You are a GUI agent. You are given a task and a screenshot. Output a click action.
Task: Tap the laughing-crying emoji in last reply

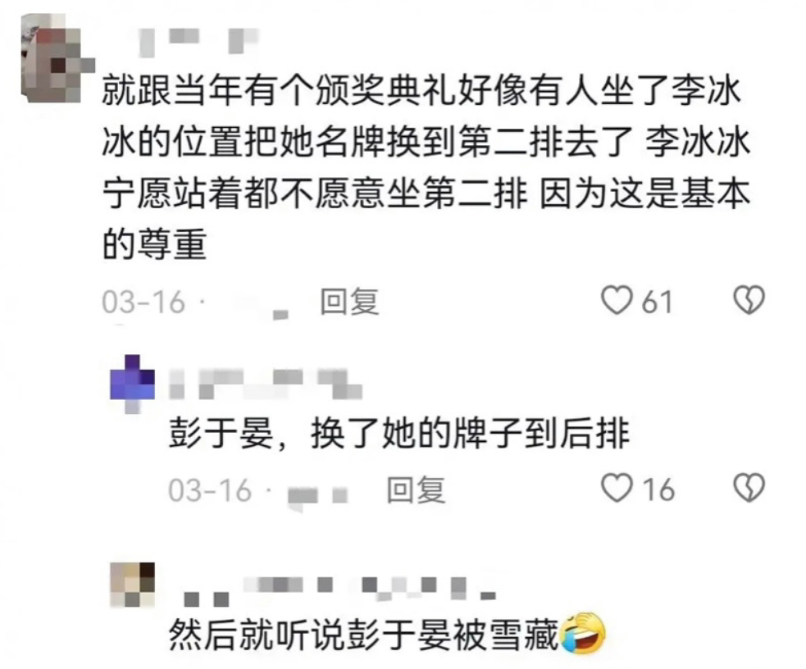(x=581, y=634)
